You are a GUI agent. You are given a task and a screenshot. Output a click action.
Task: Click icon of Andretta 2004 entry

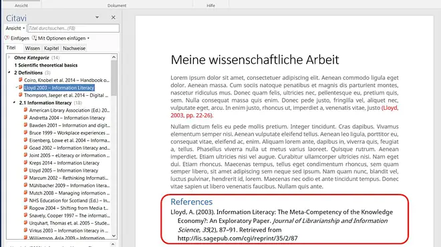(x=25, y=117)
